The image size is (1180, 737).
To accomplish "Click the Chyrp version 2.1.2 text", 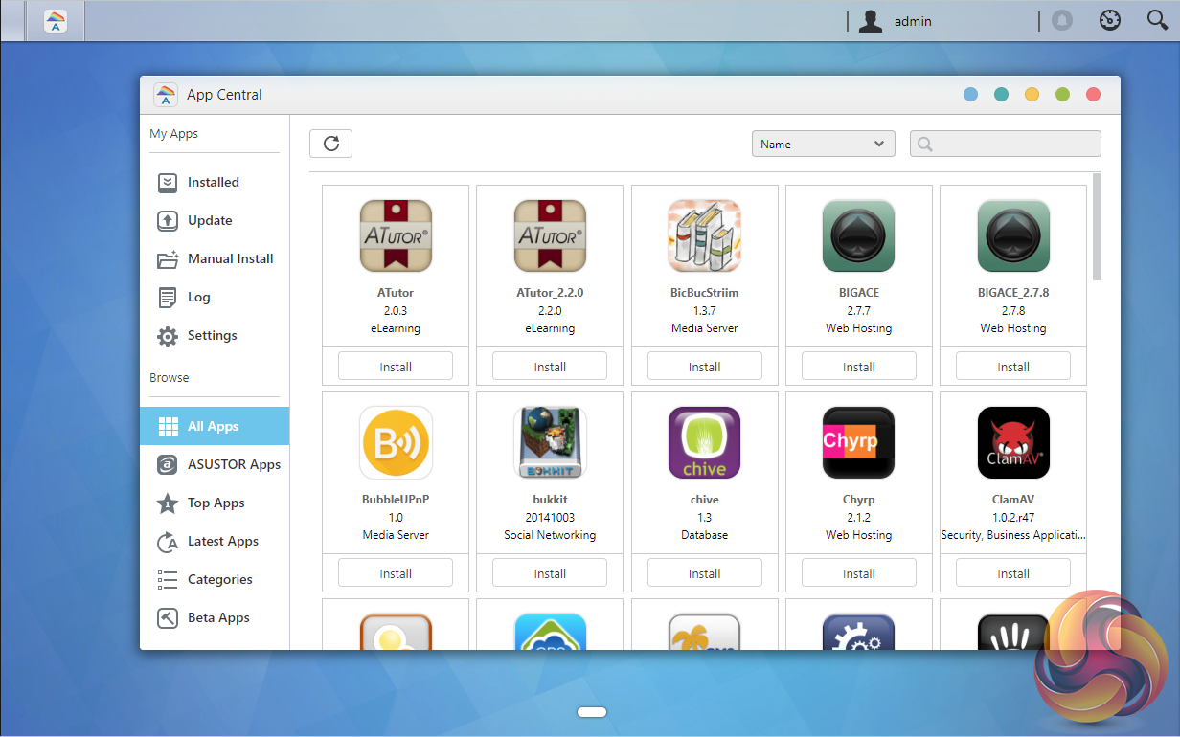I will 858,517.
